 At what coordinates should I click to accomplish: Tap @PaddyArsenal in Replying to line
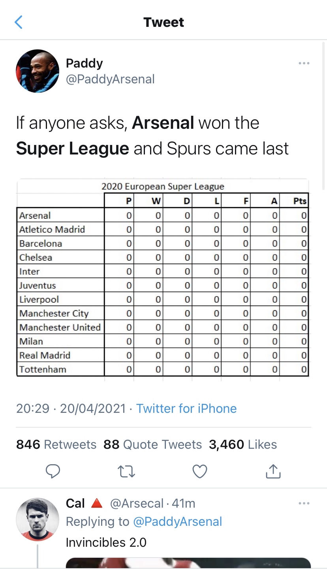(x=178, y=521)
